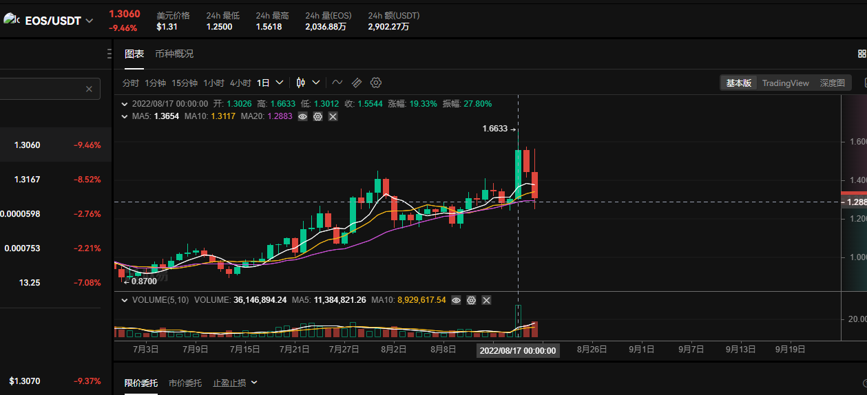Select the drawing ruler tool icon
Viewport: 867px width, 395px height.
click(x=356, y=83)
